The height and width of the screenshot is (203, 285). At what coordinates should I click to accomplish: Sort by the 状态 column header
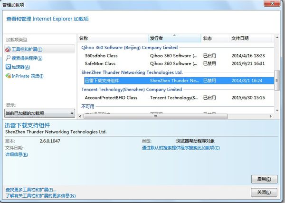coord(215,38)
